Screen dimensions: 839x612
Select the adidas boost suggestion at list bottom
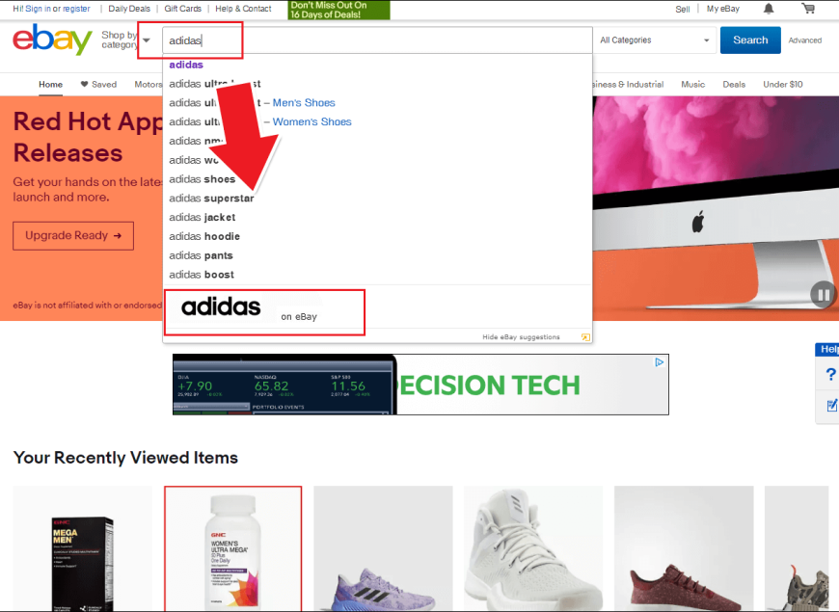tap(202, 275)
